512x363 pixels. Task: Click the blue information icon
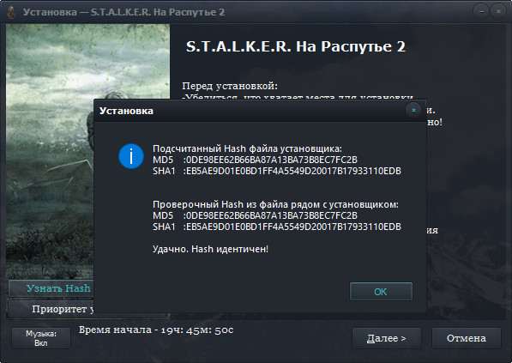tap(131, 156)
